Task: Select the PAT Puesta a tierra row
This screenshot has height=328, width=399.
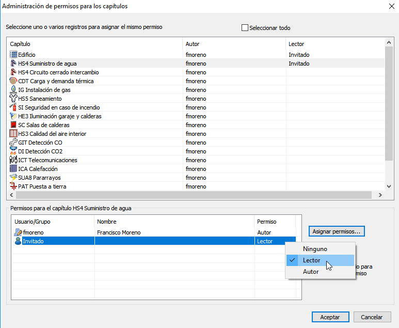Action: coord(196,186)
